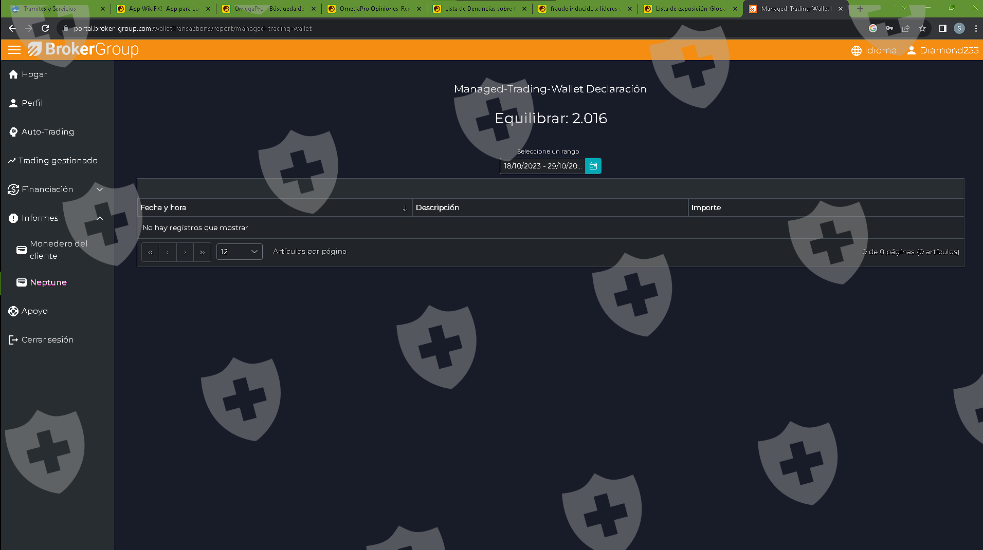Switch to the OmegaPro Opiniones tab
The width and height of the screenshot is (983, 550).
point(374,9)
